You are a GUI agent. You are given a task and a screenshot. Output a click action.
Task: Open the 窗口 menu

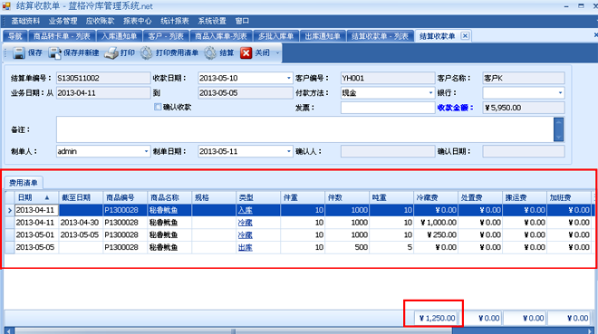pos(242,21)
